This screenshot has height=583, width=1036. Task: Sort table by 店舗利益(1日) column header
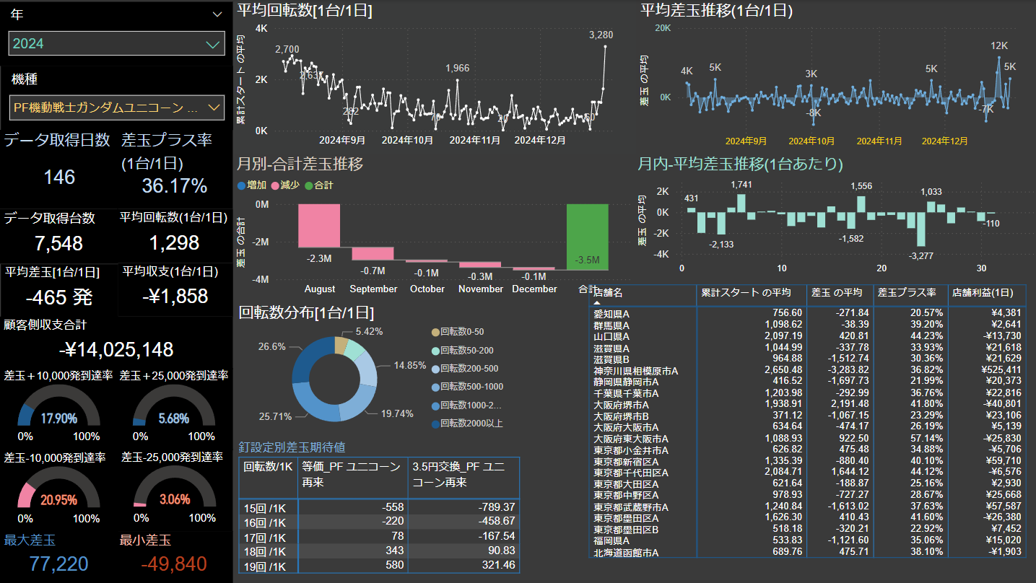tap(986, 293)
